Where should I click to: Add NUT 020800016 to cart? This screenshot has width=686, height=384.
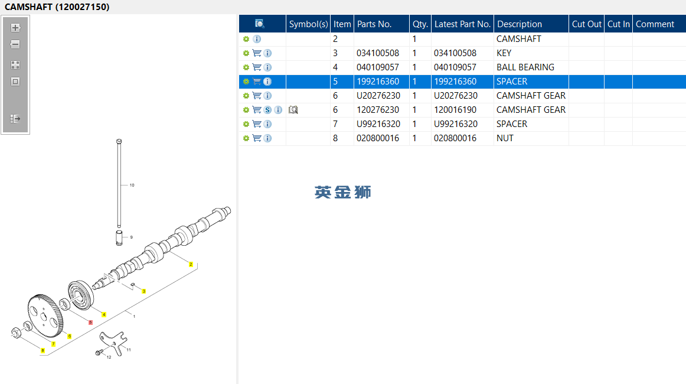[257, 138]
